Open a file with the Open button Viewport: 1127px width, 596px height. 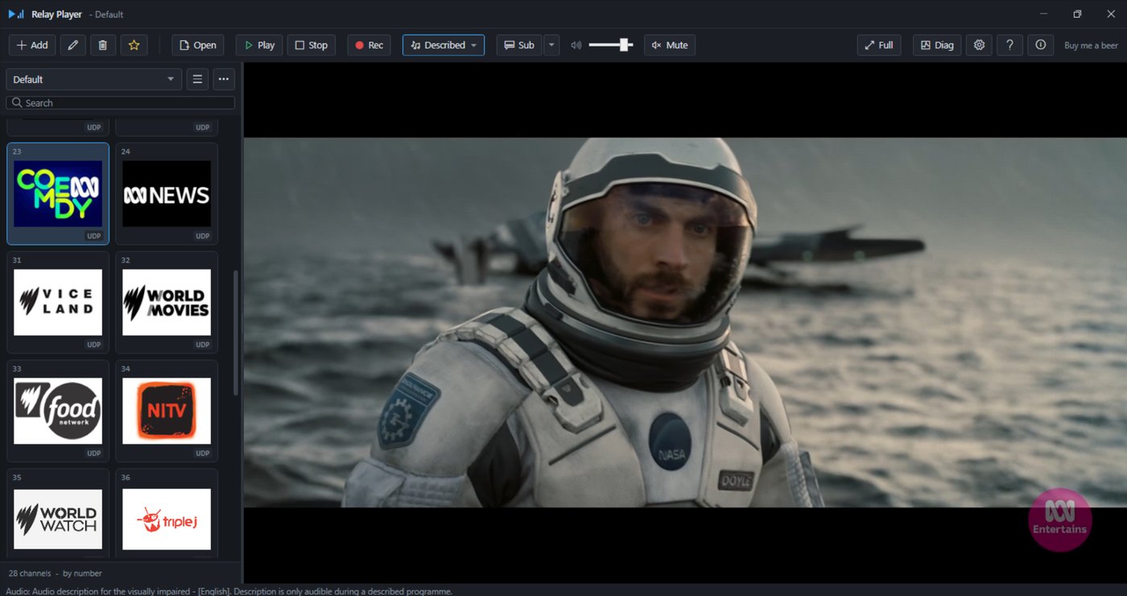point(197,45)
